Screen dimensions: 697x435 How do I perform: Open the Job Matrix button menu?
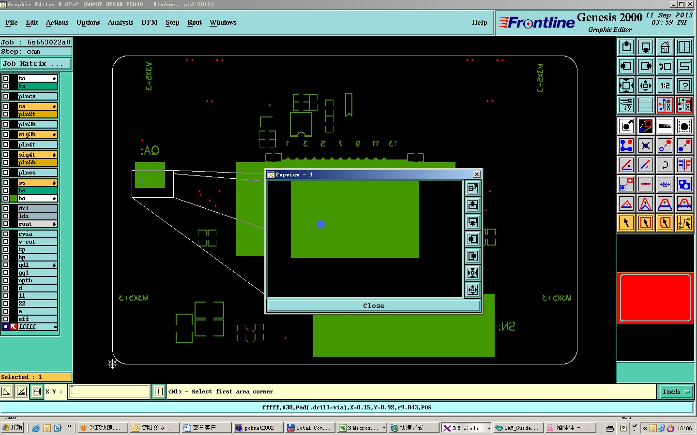[x=36, y=64]
